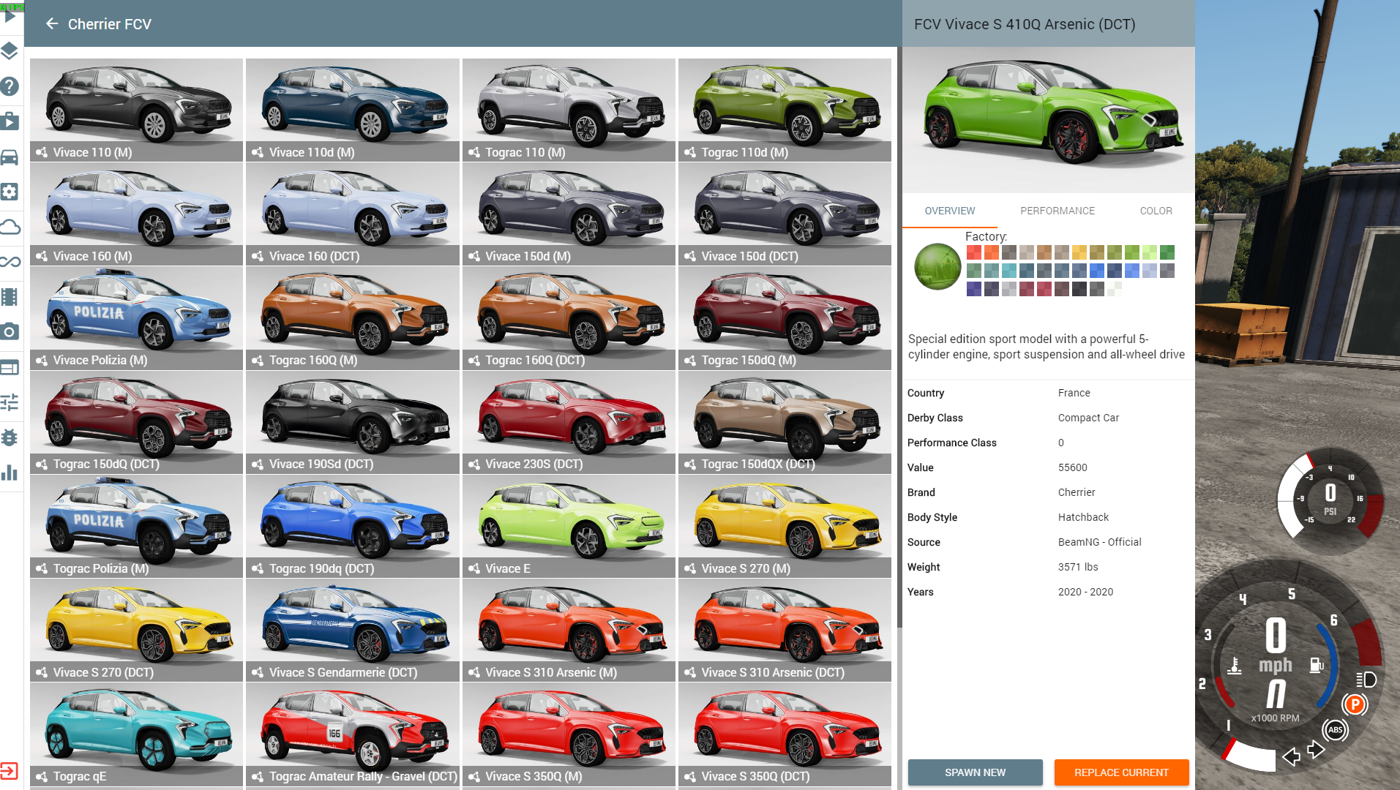1400x790 pixels.
Task: Click the headlight indicator on the tachometer
Action: [1366, 680]
